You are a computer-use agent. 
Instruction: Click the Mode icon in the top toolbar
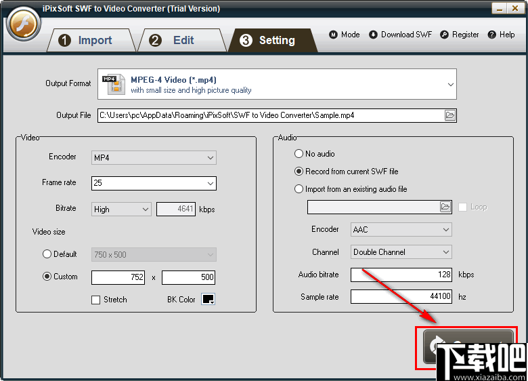pos(333,35)
